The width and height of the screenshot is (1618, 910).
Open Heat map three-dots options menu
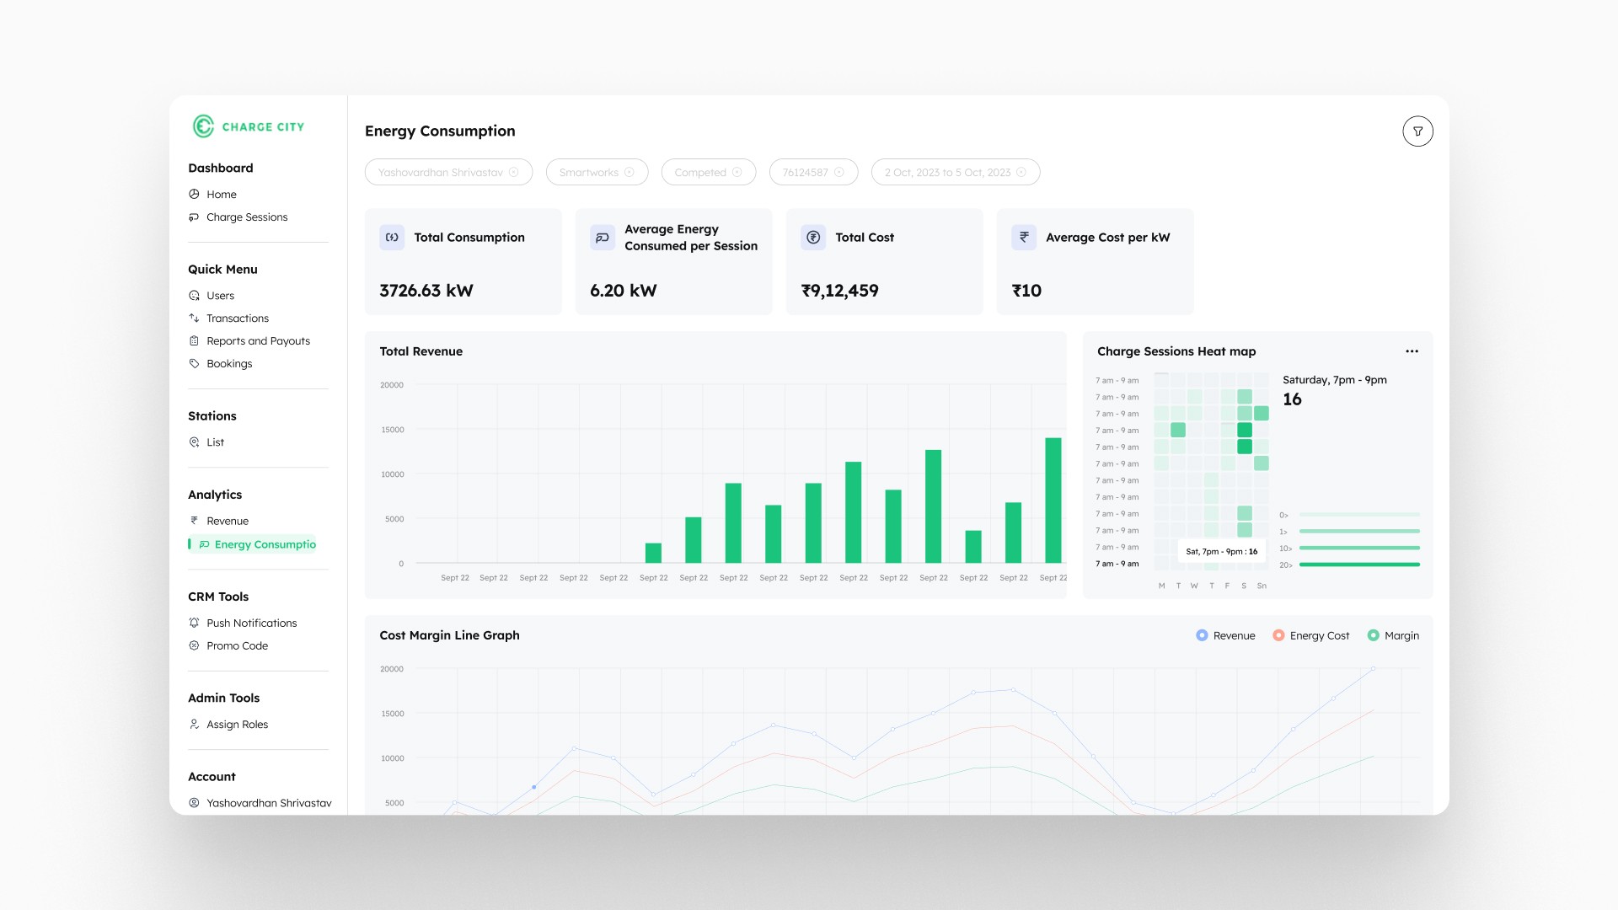pos(1412,351)
